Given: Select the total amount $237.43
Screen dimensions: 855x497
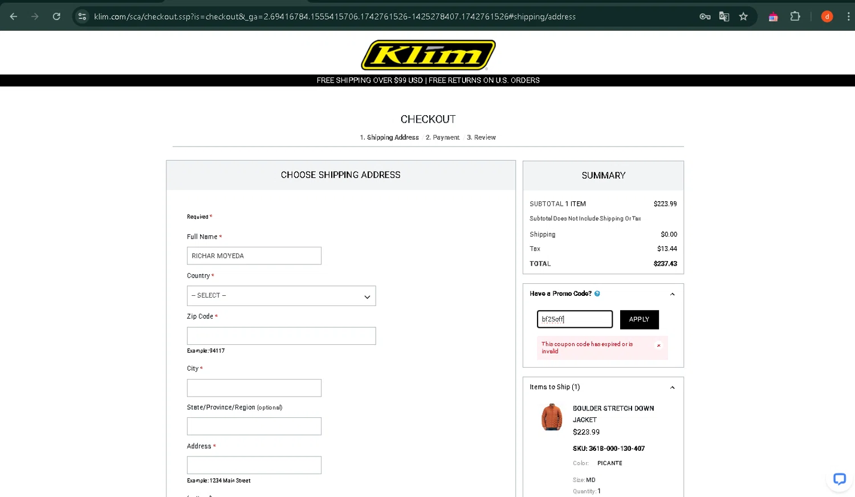Looking at the screenshot, I should [665, 264].
